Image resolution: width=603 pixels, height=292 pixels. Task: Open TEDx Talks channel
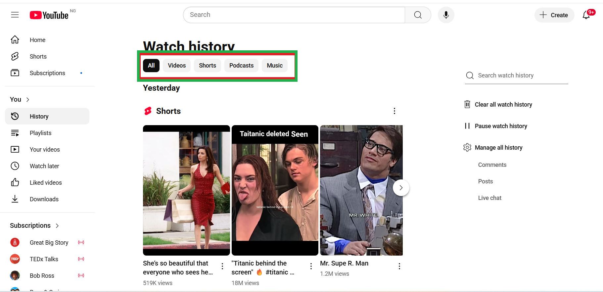pos(47,259)
